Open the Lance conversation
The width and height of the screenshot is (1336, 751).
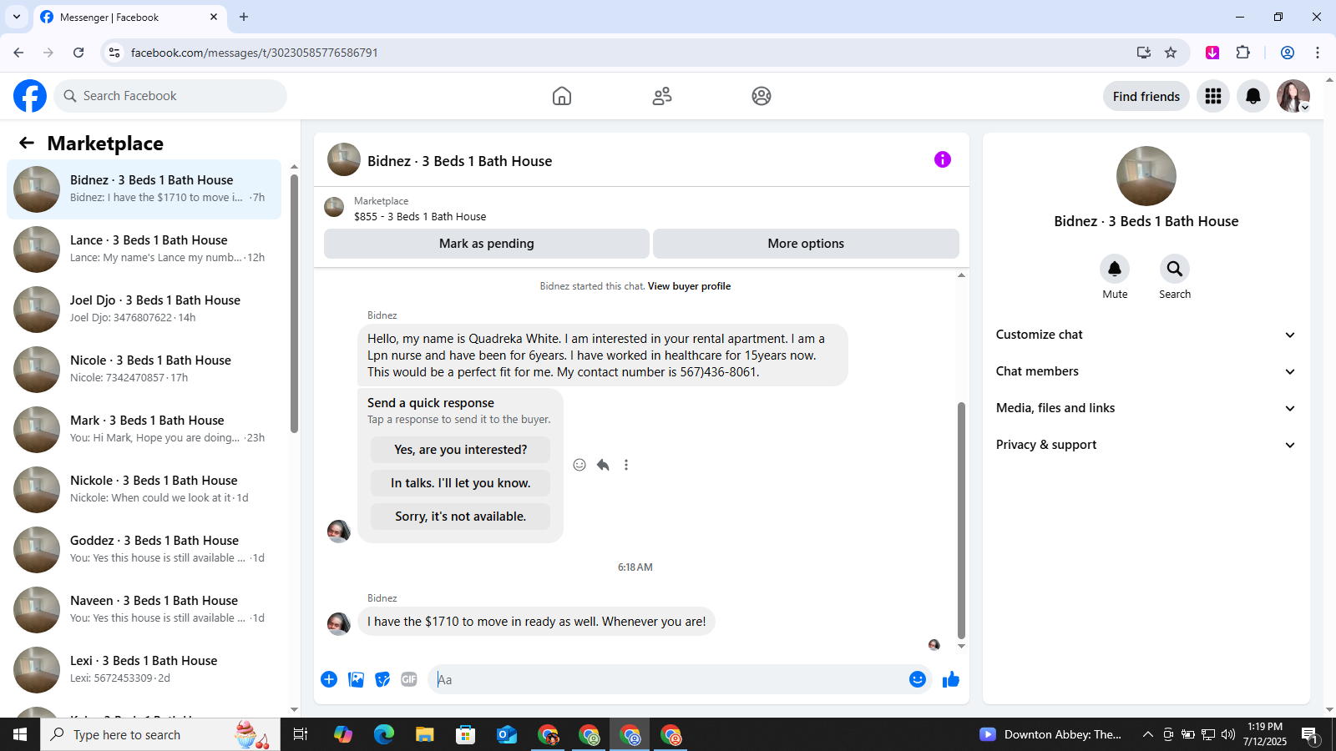click(144, 249)
